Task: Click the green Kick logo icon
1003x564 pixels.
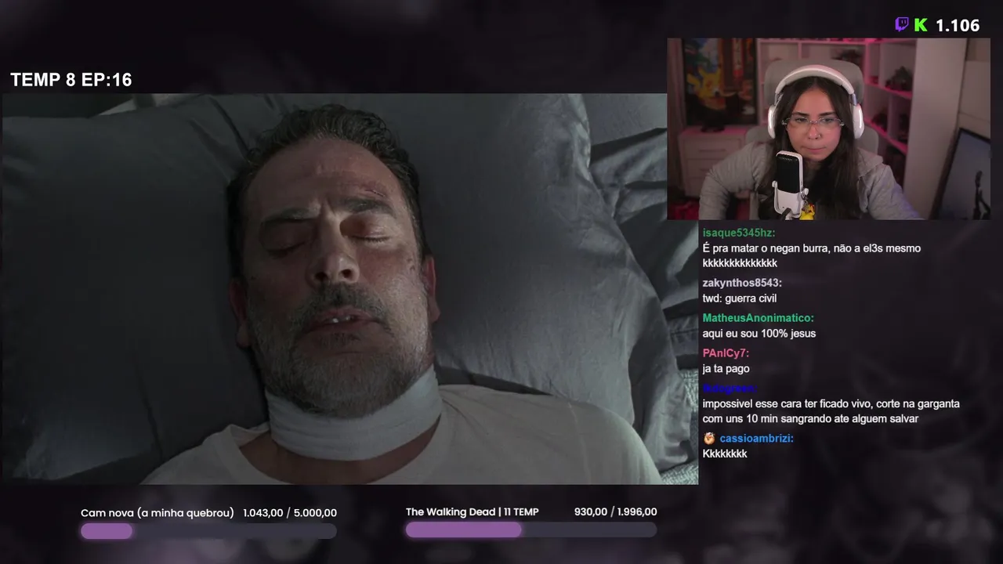Action: tap(921, 25)
